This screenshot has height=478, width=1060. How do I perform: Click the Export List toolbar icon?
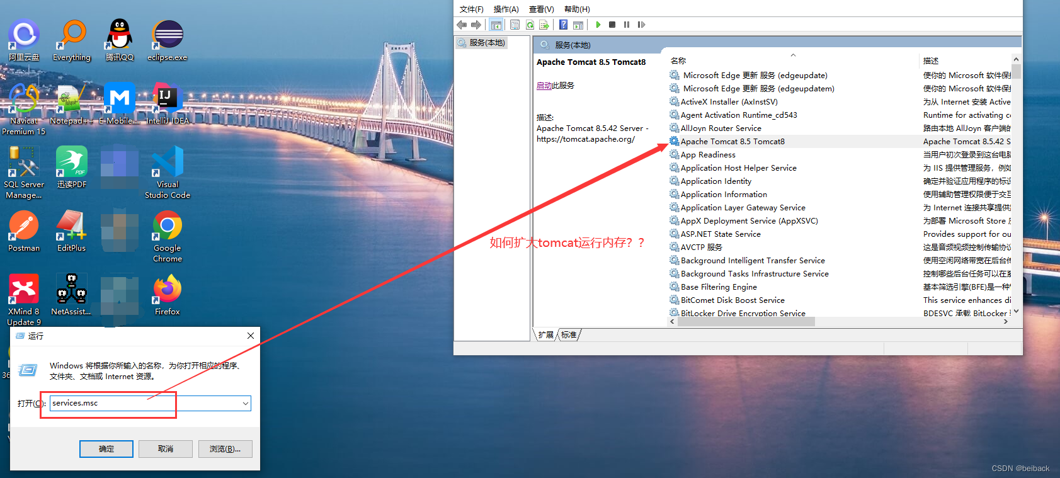click(x=544, y=25)
